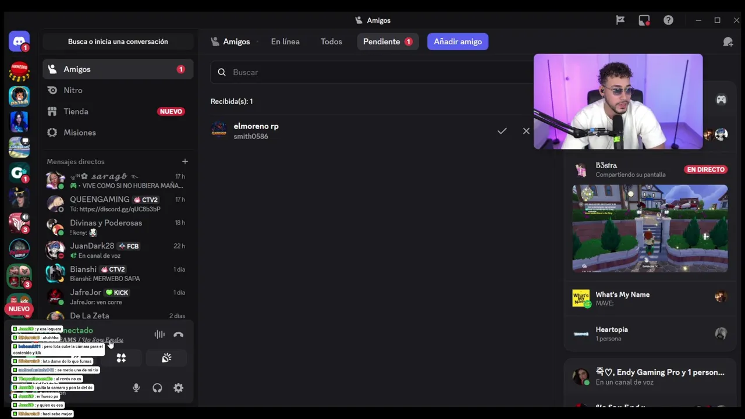The height and width of the screenshot is (419, 745).
Task: Open the server with speaker icon and badge 3
Action: click(19, 223)
